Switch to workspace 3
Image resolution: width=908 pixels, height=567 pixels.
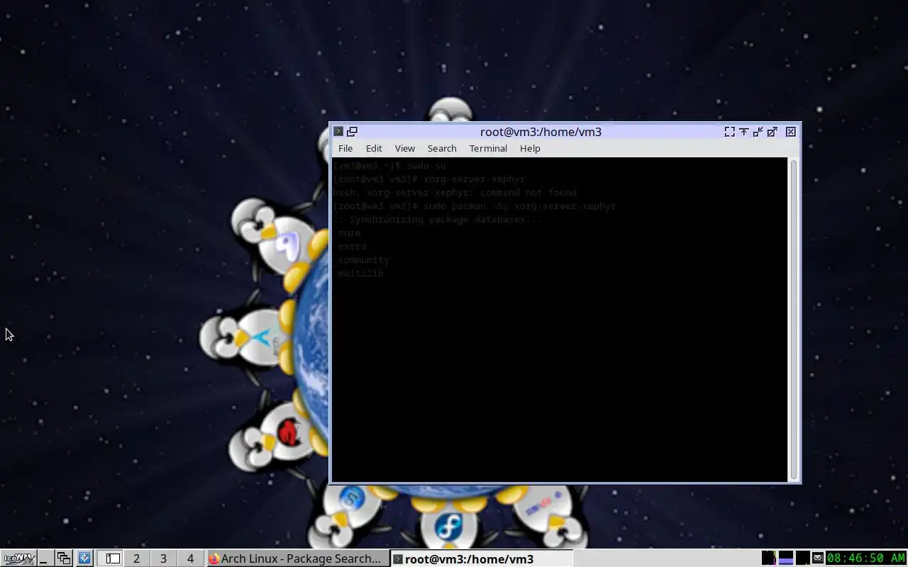click(x=163, y=558)
